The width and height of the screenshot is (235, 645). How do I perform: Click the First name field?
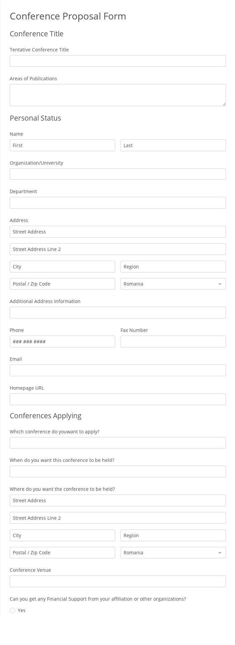62,145
